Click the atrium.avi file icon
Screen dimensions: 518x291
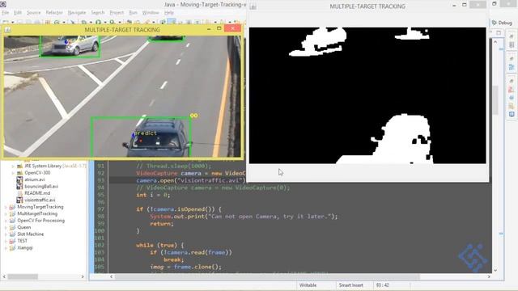19,179
